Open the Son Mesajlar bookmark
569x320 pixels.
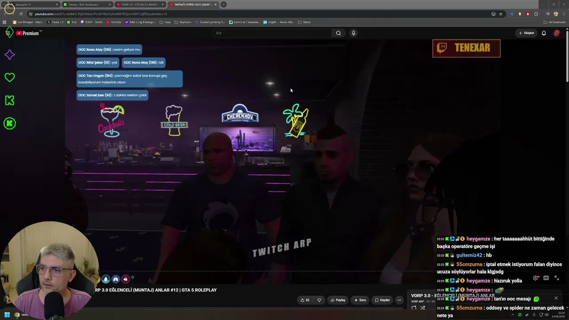coord(28,22)
